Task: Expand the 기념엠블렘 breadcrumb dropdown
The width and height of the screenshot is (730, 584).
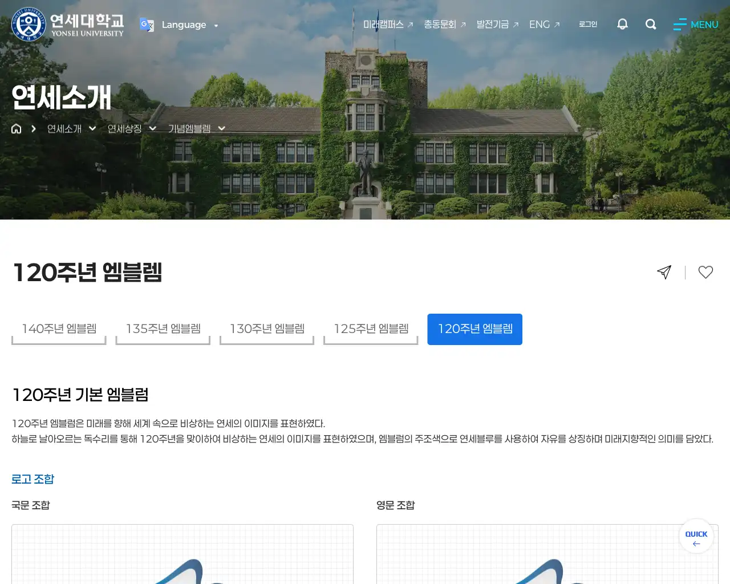Action: (196, 129)
